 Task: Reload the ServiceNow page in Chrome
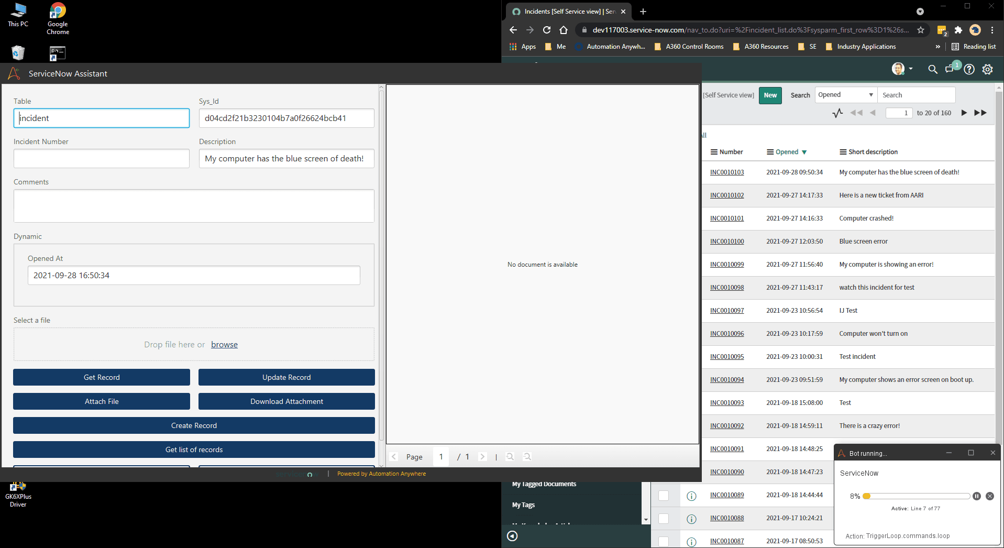pyautogui.click(x=547, y=30)
